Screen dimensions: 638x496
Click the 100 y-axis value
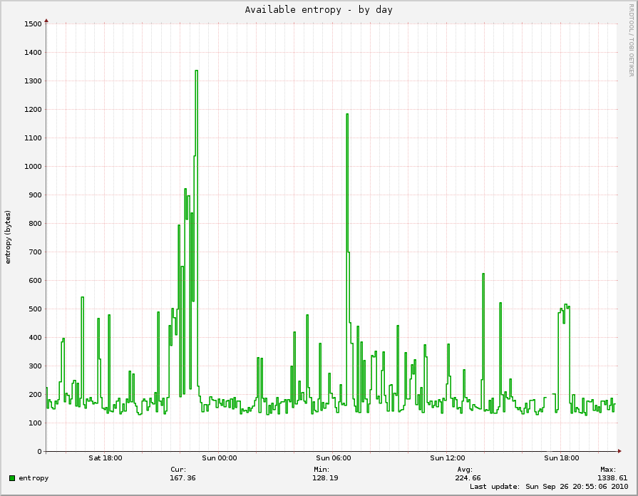point(35,423)
